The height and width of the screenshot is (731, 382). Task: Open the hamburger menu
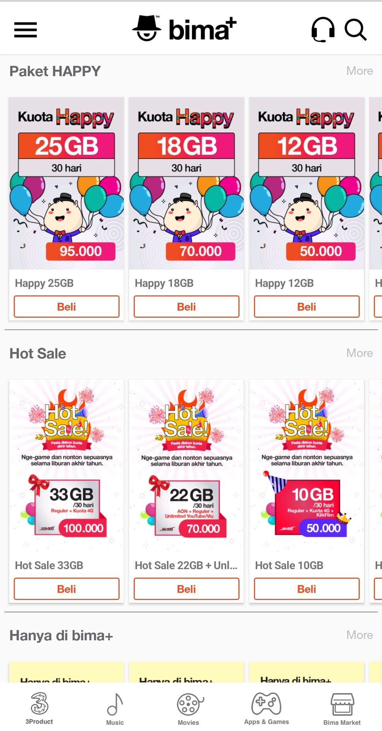(25, 30)
